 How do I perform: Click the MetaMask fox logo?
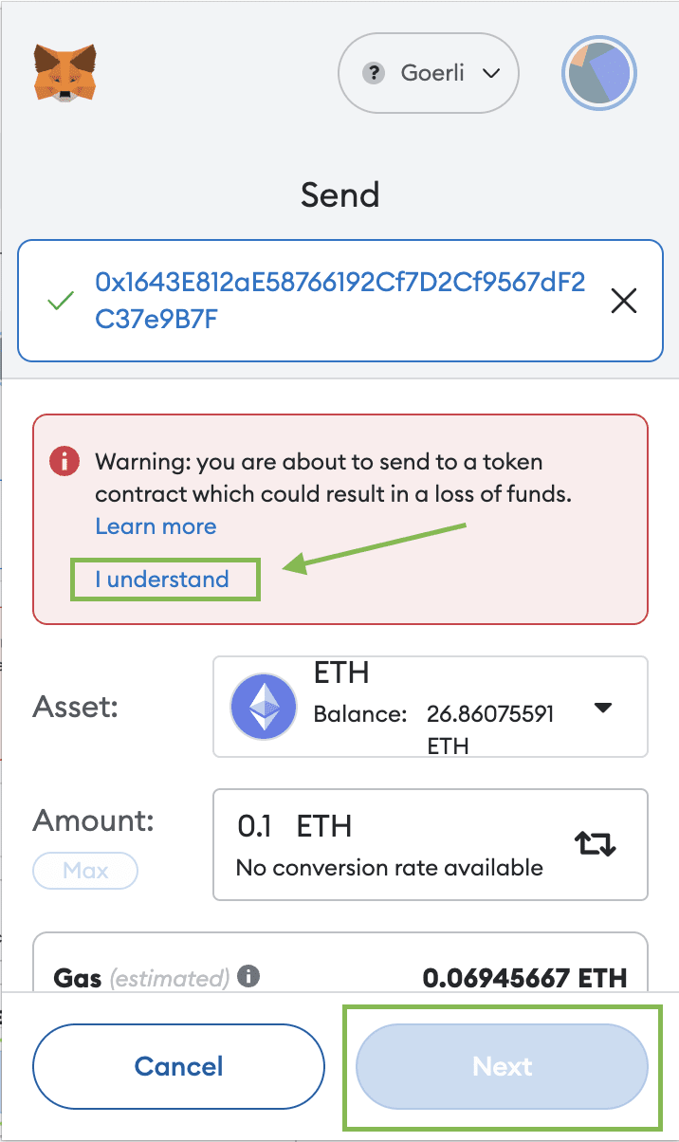pyautogui.click(x=64, y=72)
